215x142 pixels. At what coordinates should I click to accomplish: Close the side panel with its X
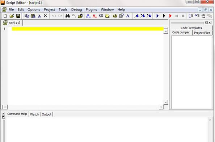210,22
